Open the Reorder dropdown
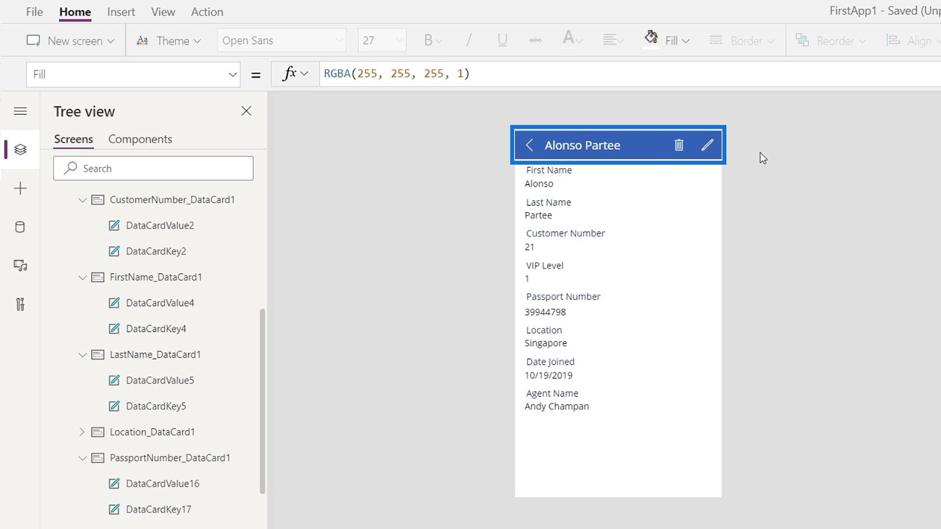 click(x=830, y=41)
